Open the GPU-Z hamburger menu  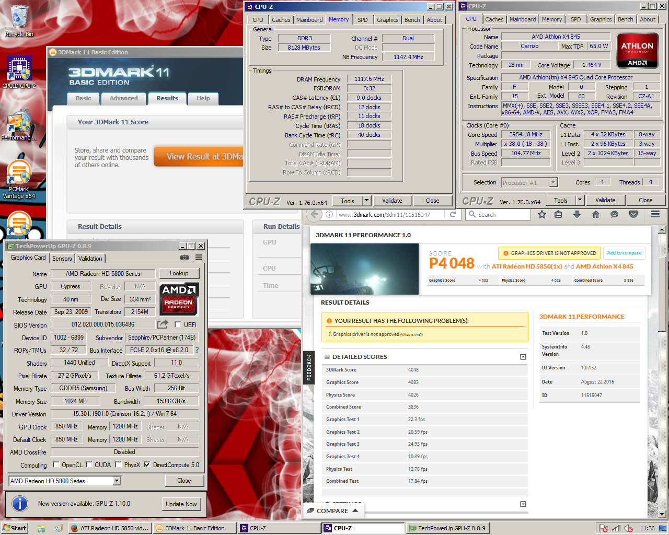[199, 258]
